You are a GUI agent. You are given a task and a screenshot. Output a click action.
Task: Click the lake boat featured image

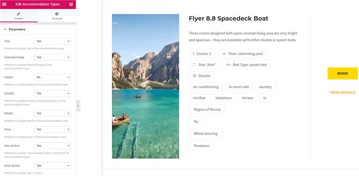click(145, 86)
